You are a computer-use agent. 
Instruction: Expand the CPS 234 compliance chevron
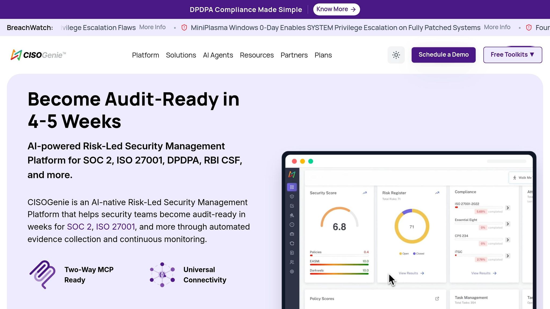pyautogui.click(x=508, y=240)
